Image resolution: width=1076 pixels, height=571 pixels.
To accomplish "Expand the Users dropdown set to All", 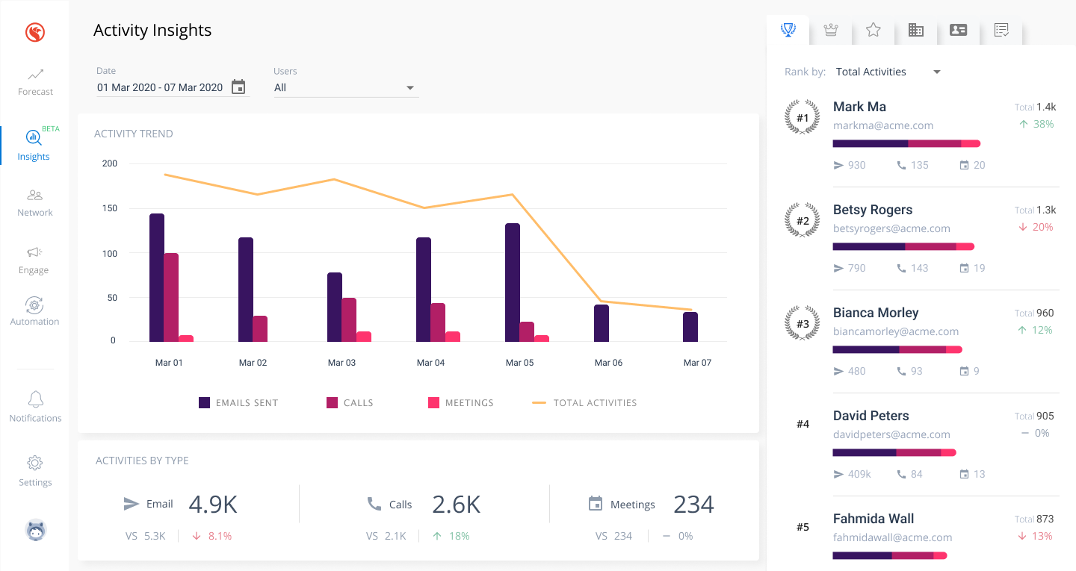I will click(x=346, y=87).
